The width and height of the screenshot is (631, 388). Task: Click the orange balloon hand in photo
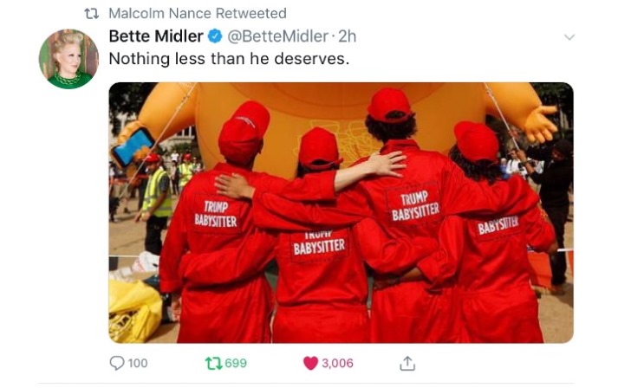[541, 124]
